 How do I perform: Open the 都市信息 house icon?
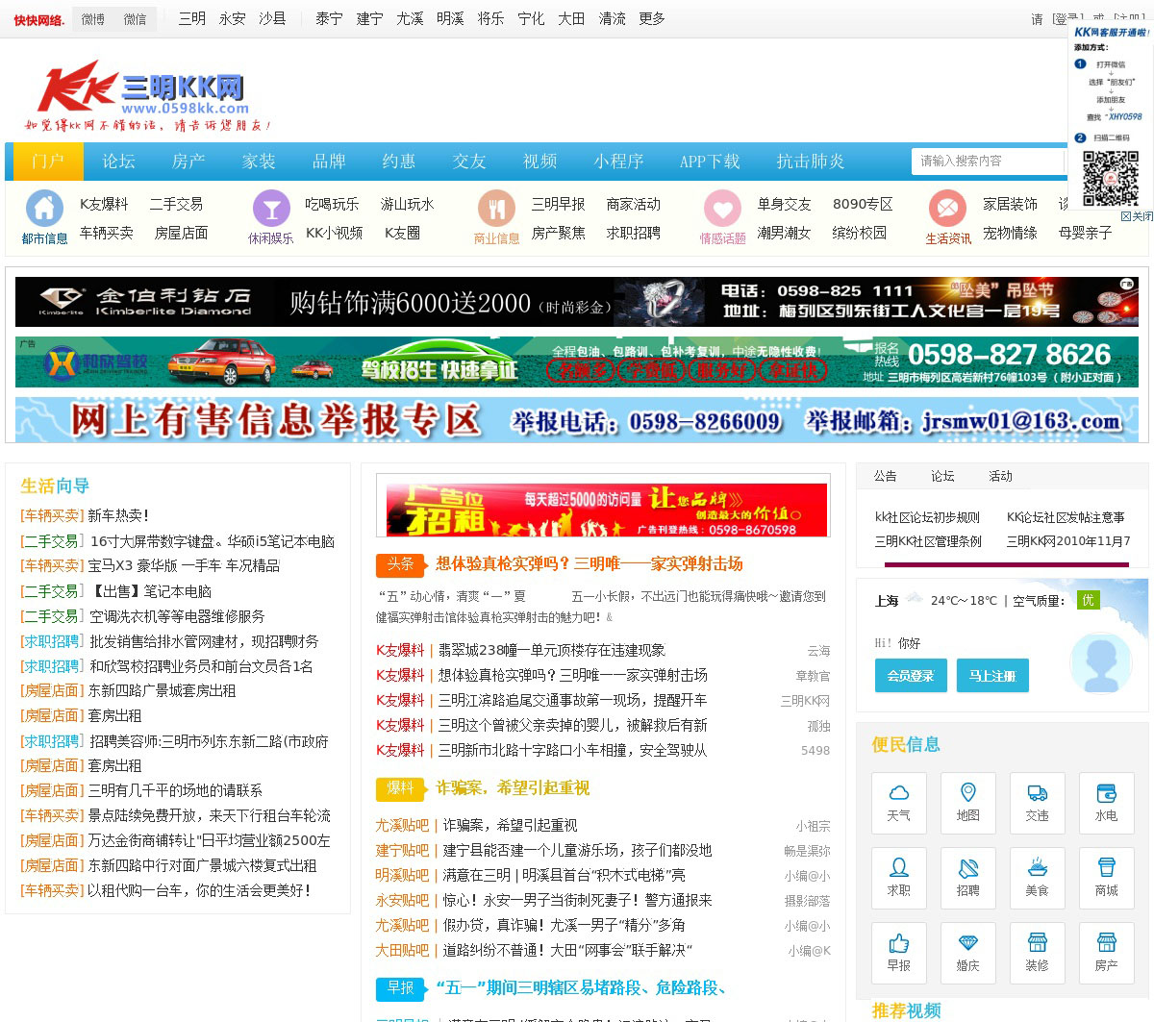click(44, 209)
